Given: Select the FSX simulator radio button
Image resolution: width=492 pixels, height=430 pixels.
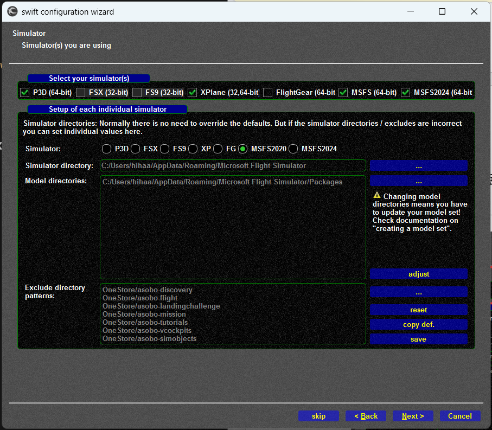Looking at the screenshot, I should tap(135, 149).
